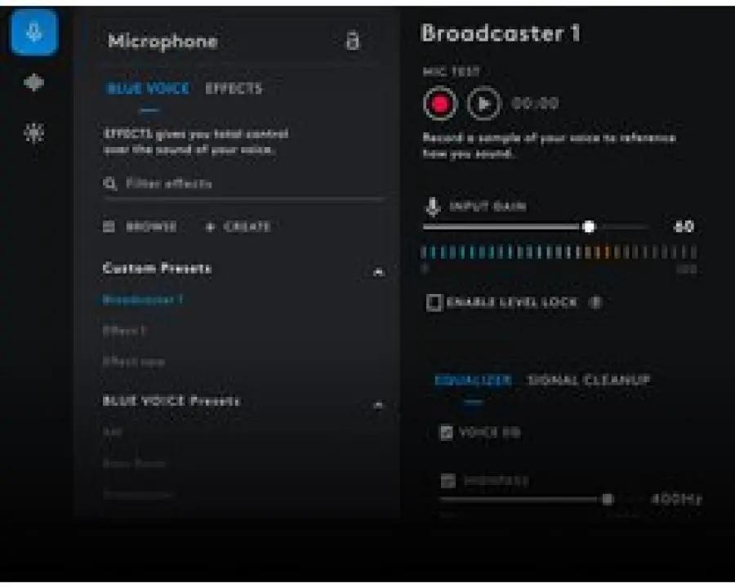Open the second sidebar icon below the microphone
The image size is (735, 588).
33,83
